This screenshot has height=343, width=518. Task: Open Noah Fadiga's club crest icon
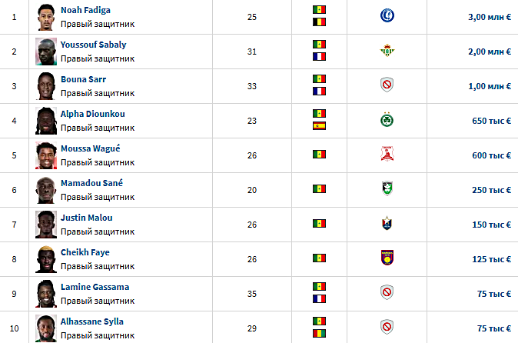coord(387,15)
